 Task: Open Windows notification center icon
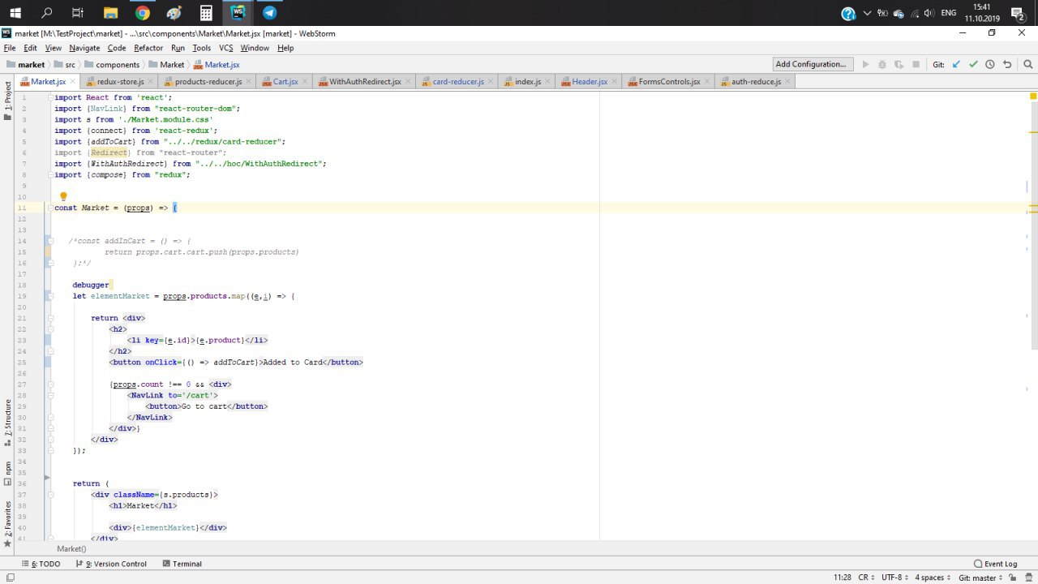click(x=1018, y=13)
